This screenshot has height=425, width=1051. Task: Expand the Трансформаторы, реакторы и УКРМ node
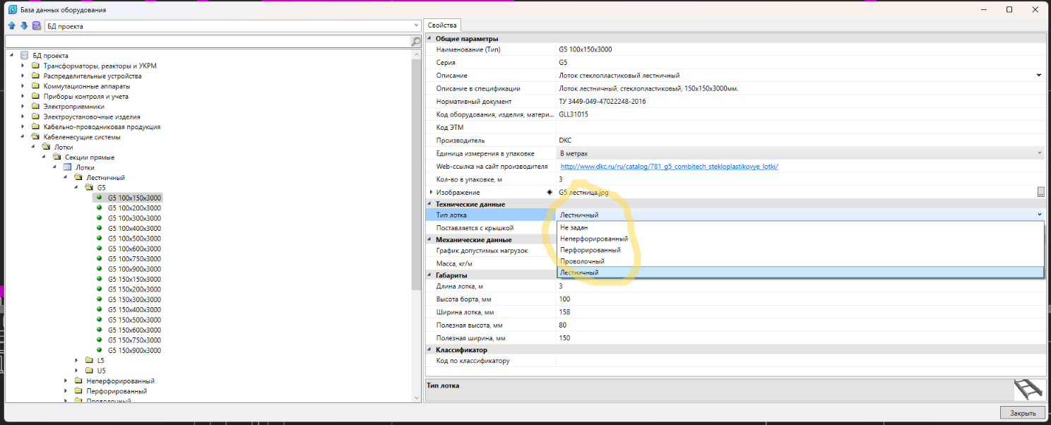click(x=23, y=66)
